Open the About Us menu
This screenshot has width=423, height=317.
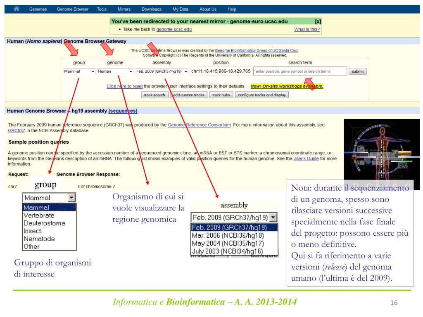tap(208, 9)
